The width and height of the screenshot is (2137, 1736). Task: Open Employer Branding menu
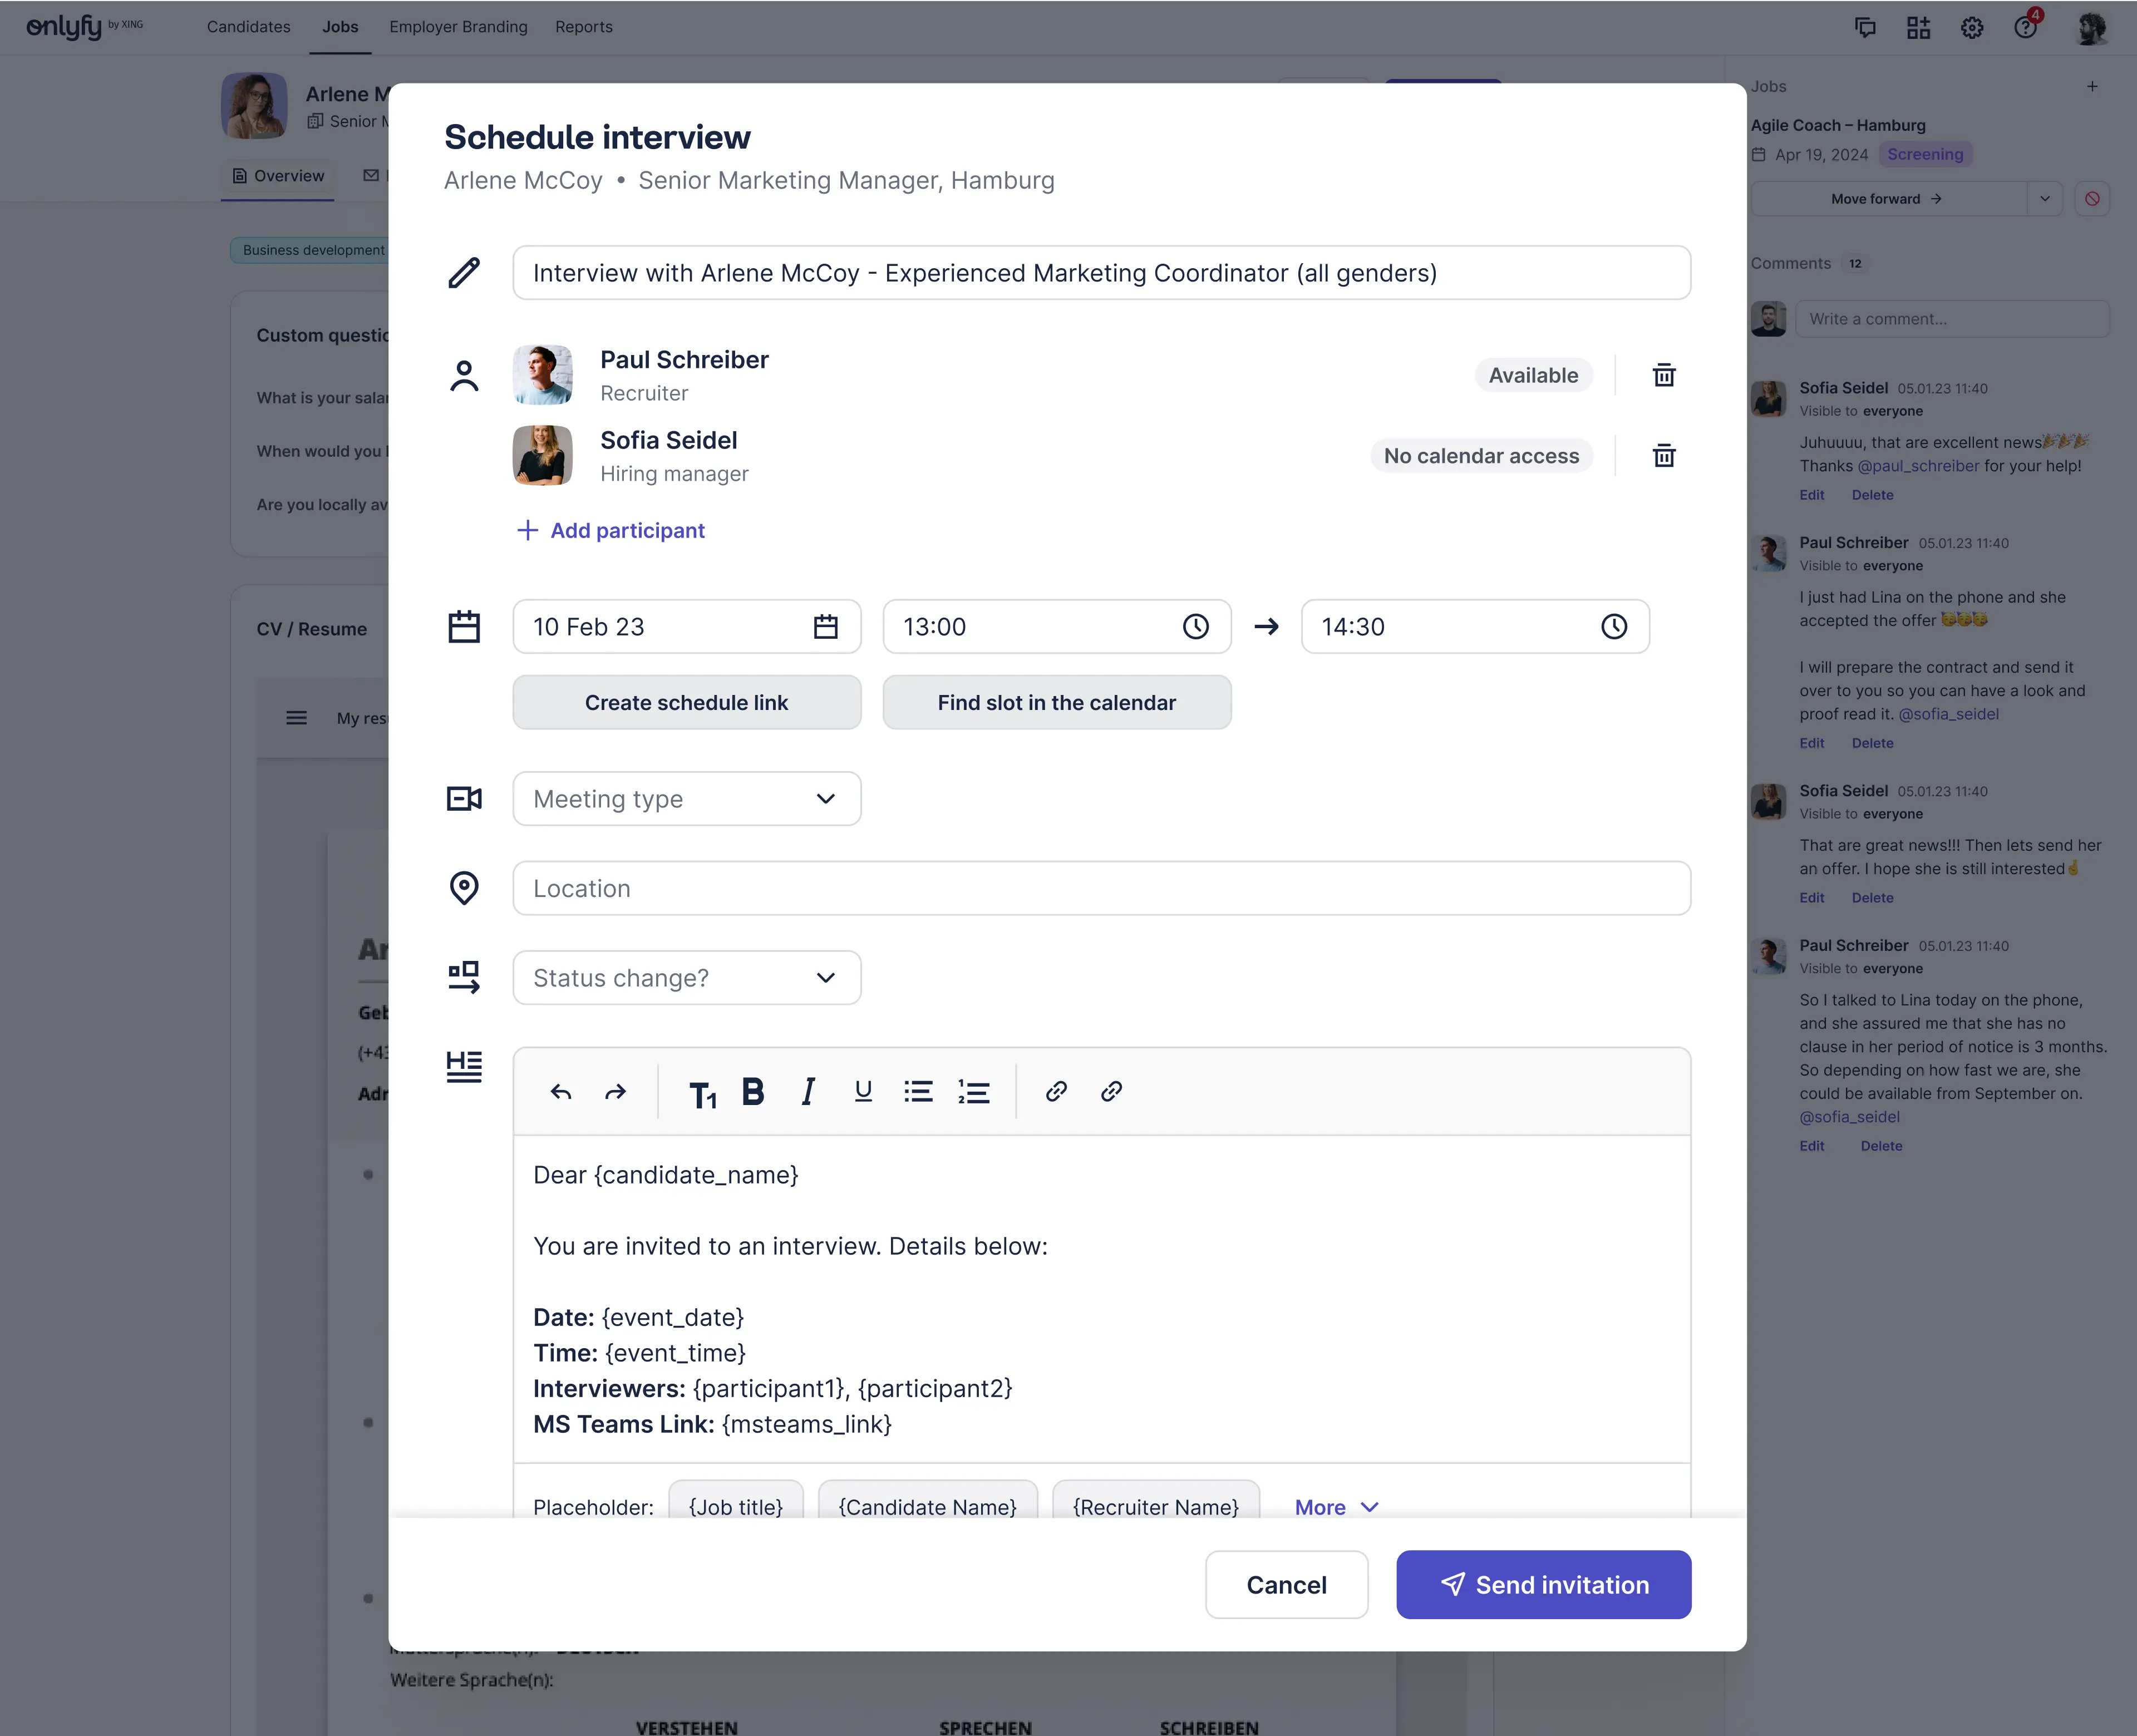[458, 27]
